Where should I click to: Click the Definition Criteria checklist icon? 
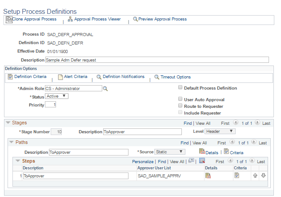10,77
